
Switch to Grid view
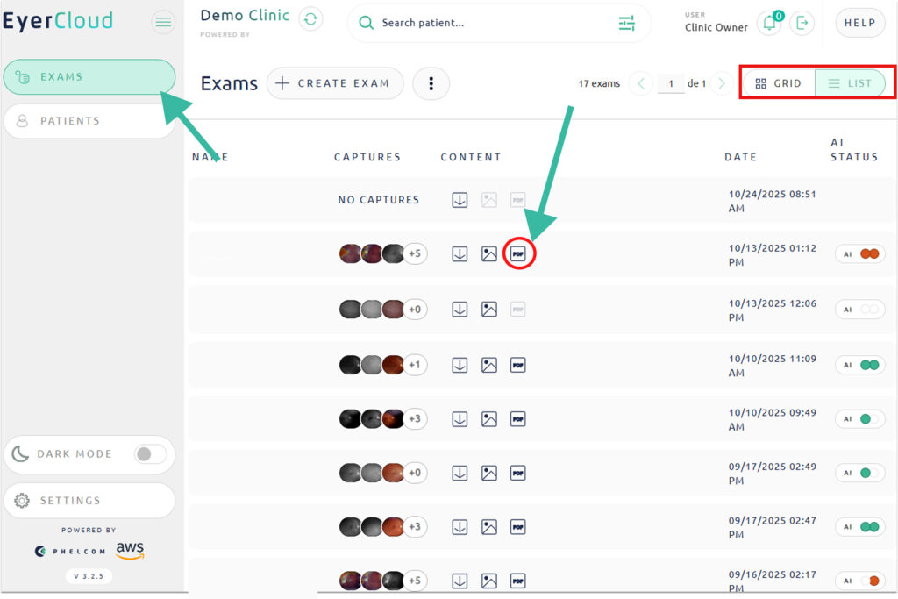779,83
